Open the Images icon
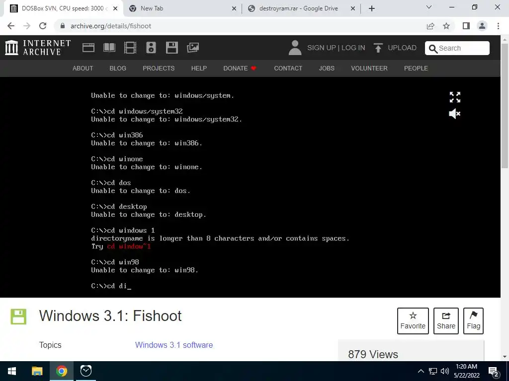509x381 pixels. [x=193, y=48]
